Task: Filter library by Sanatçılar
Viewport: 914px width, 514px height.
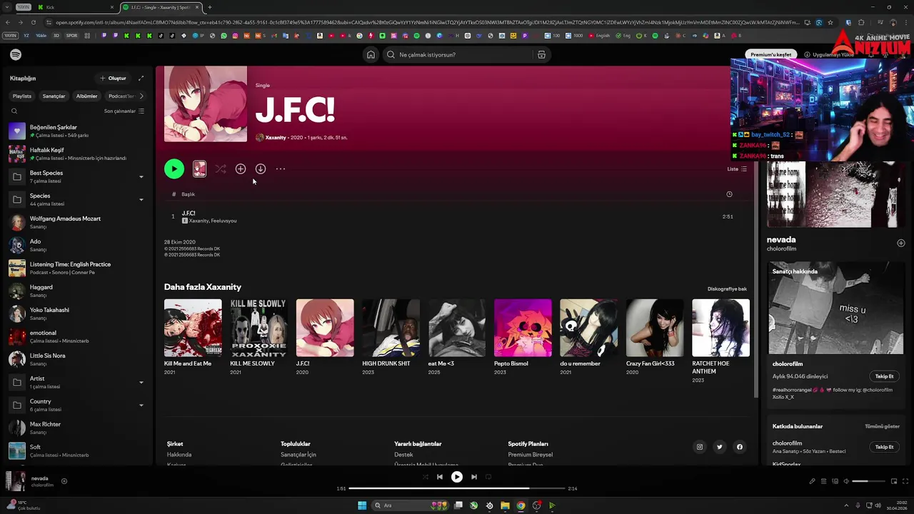Action: pos(54,96)
